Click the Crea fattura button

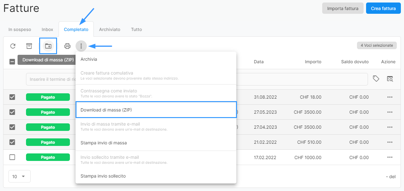[383, 8]
